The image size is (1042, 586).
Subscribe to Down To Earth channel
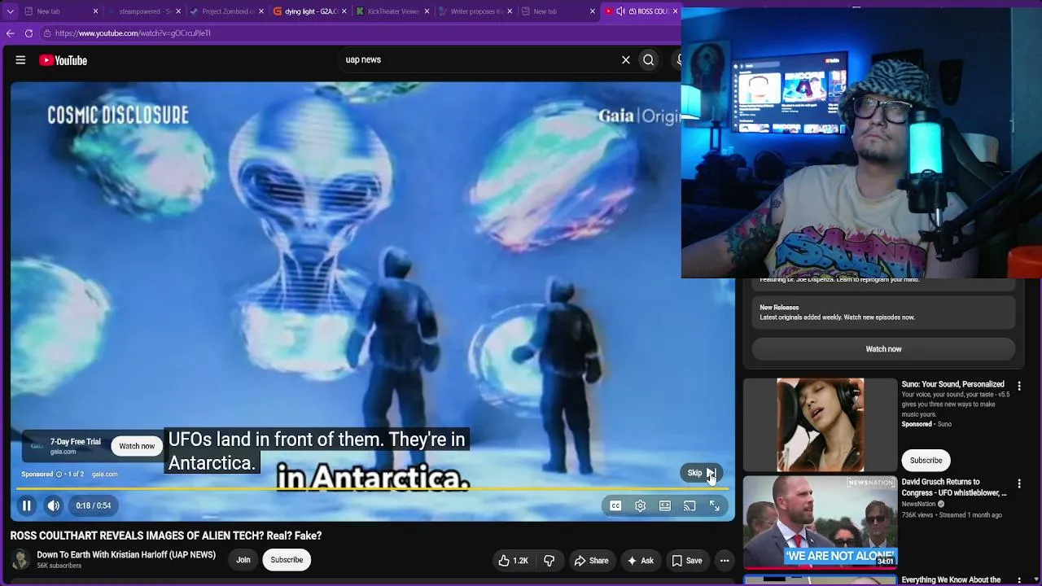point(287,560)
